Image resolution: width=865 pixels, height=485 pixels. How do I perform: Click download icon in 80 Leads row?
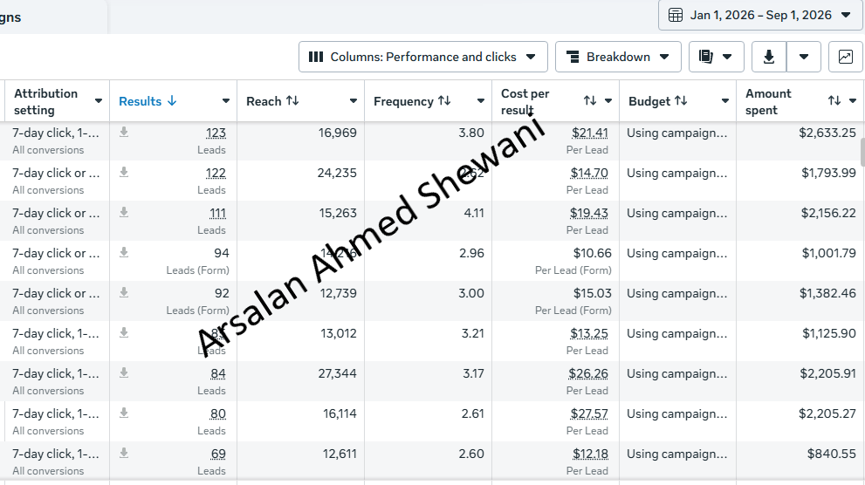point(124,413)
